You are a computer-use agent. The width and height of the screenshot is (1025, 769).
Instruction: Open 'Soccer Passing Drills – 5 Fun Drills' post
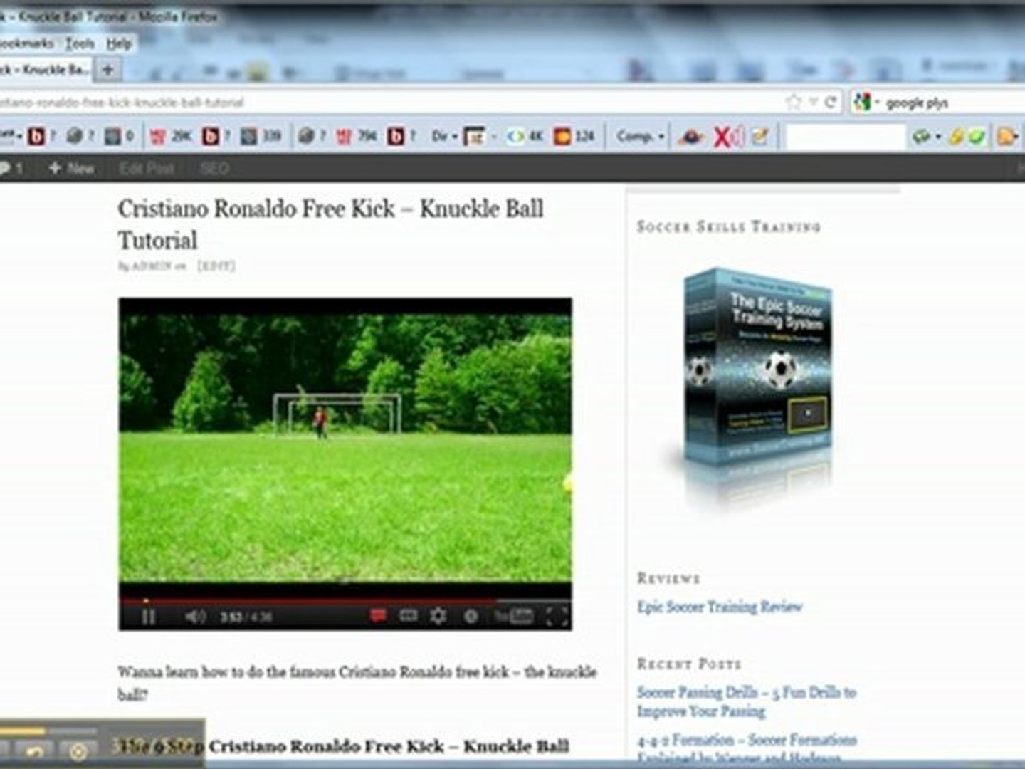[x=747, y=701]
